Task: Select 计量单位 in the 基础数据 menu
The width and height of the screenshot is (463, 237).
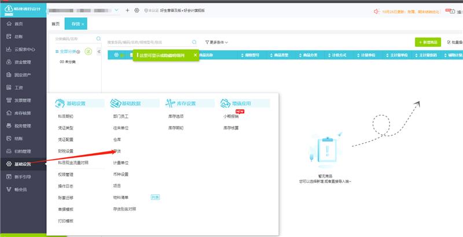Action: 121,162
